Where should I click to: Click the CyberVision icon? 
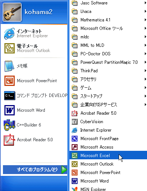(75, 122)
